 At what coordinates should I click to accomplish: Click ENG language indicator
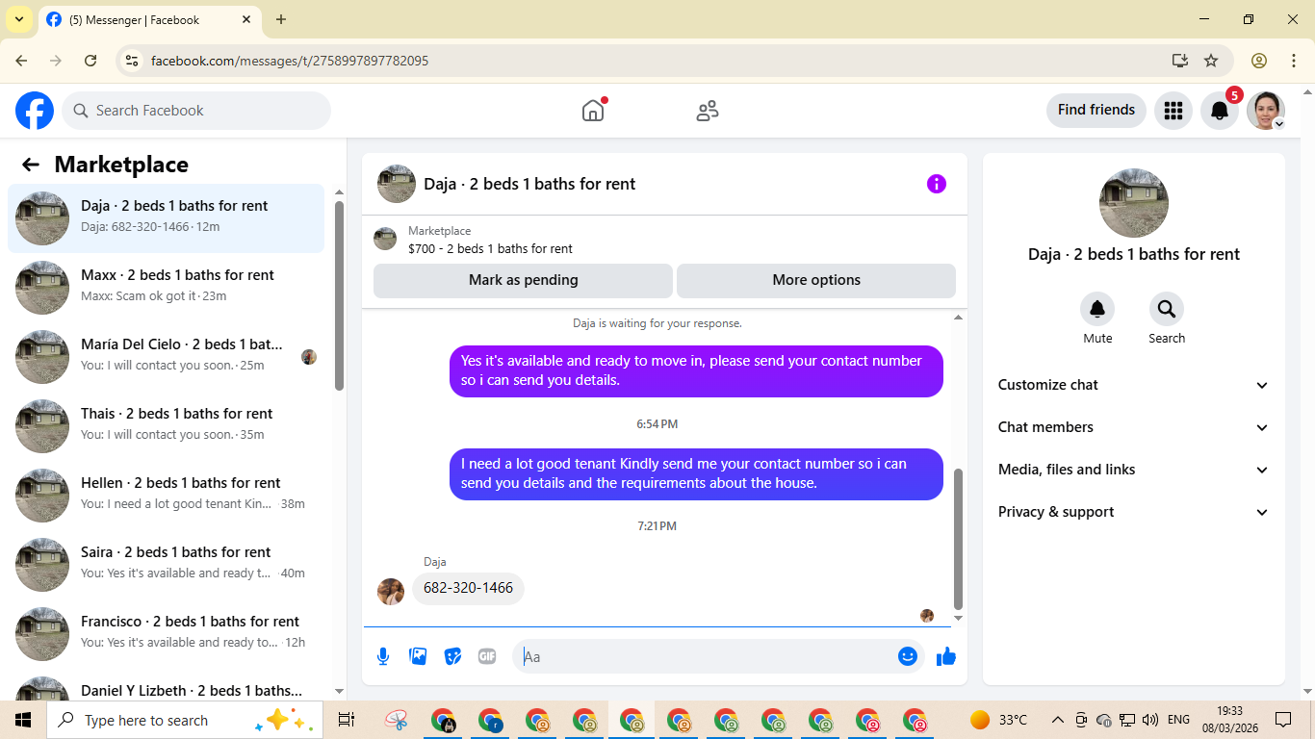pos(1178,720)
